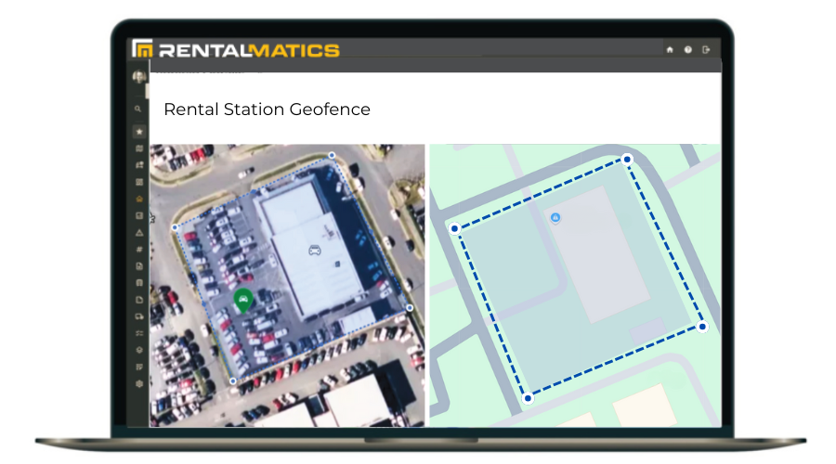The width and height of the screenshot is (836, 464).
Task: Open the warning triangle alerts icon
Action: click(139, 232)
